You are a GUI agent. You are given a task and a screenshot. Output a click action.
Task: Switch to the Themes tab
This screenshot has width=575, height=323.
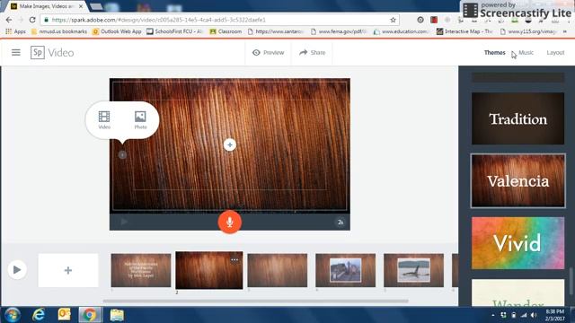point(494,52)
